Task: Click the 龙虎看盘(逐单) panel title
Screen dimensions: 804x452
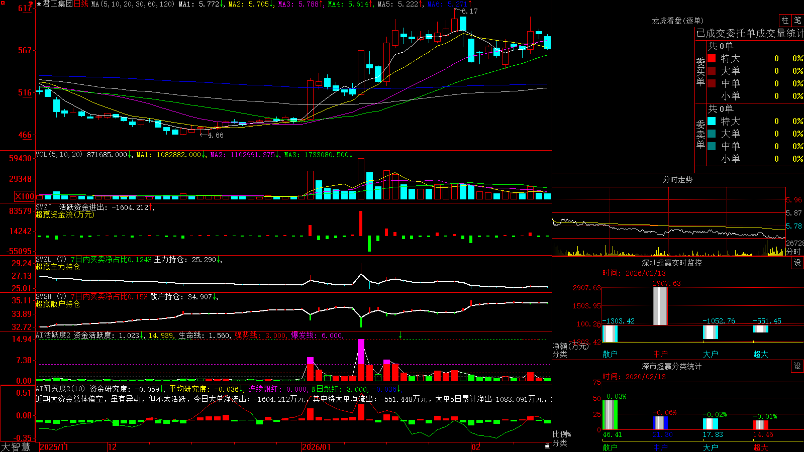Action: [x=677, y=21]
